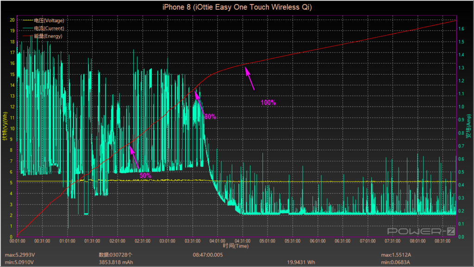Click the 0.5 tick on the right Amp axis
This screenshot has width=474, height=267.
(x=462, y=172)
